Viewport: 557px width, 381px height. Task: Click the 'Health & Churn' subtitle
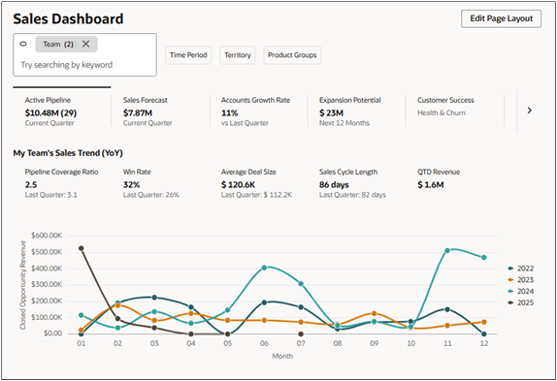tap(442, 112)
